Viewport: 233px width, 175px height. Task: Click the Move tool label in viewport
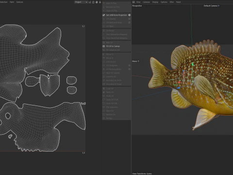(x=134, y=61)
